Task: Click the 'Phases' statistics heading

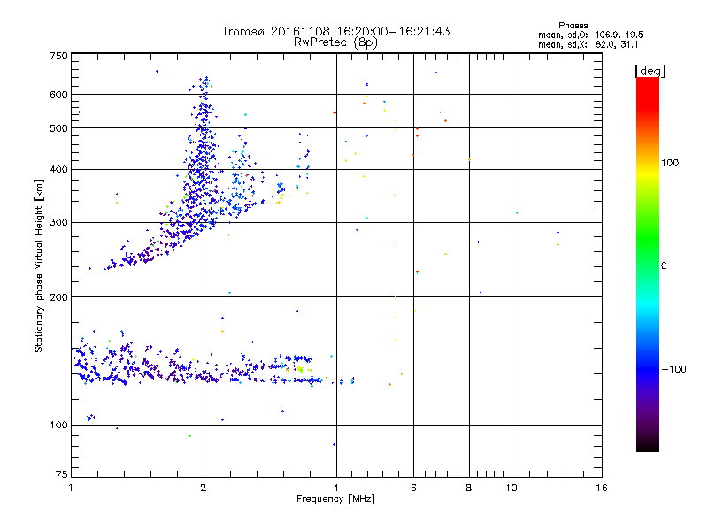Action: [x=573, y=26]
